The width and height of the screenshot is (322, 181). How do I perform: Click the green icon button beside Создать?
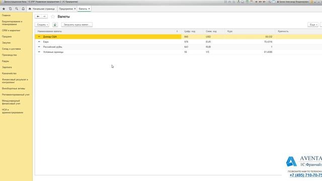(x=55, y=25)
